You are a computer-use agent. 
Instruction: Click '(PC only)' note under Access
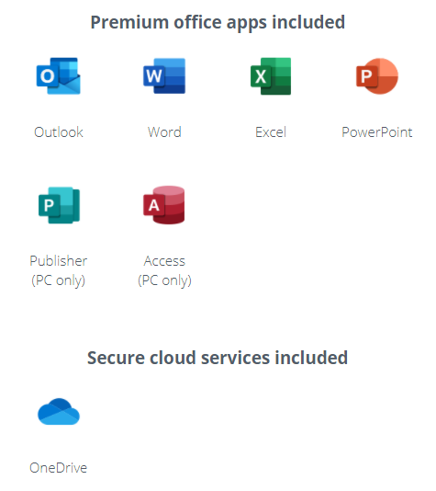click(164, 280)
